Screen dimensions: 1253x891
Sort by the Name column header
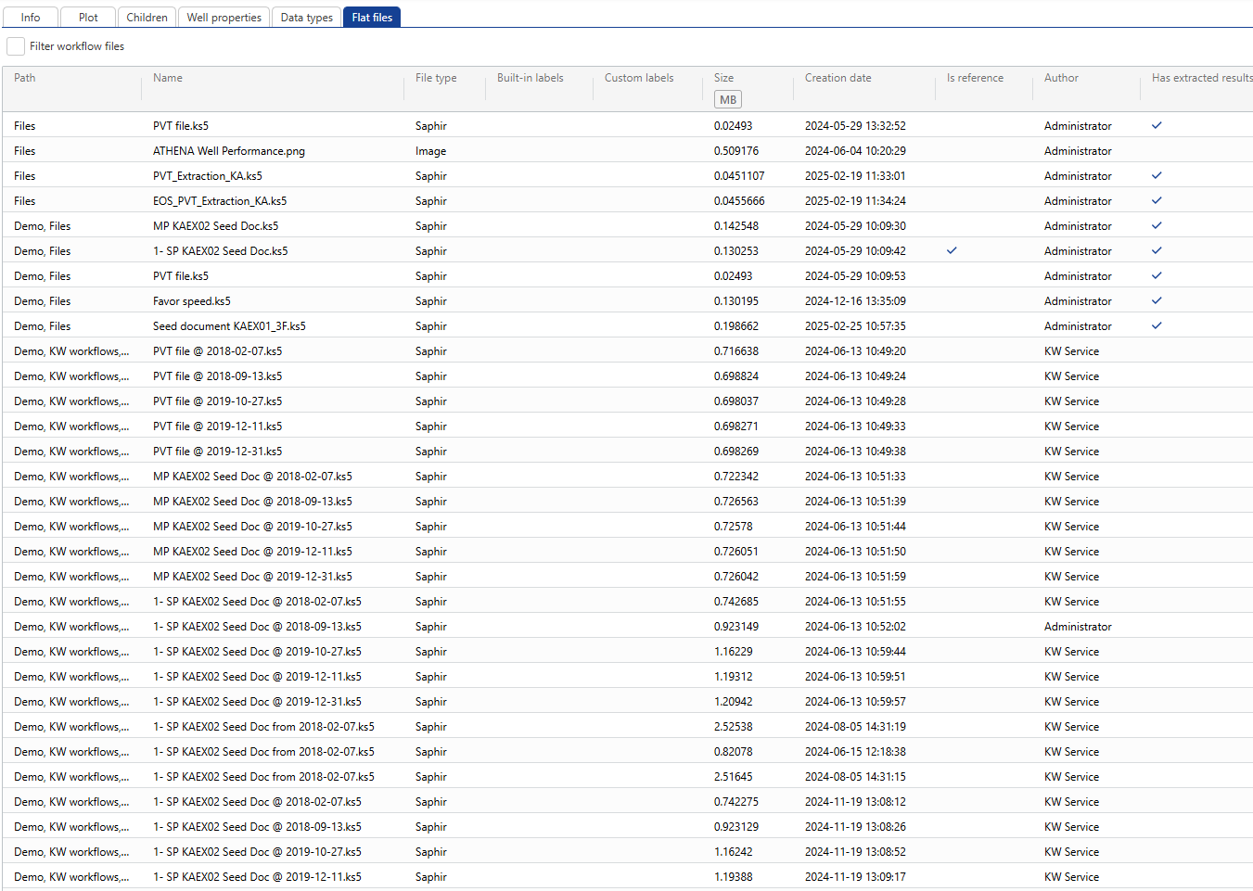click(x=168, y=78)
